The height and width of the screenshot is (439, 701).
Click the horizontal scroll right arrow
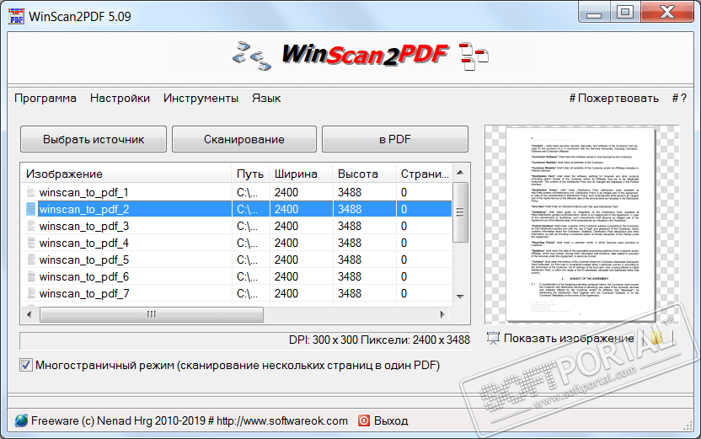(442, 315)
